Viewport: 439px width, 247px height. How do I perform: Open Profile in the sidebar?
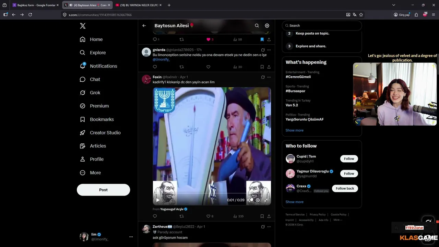(92, 159)
